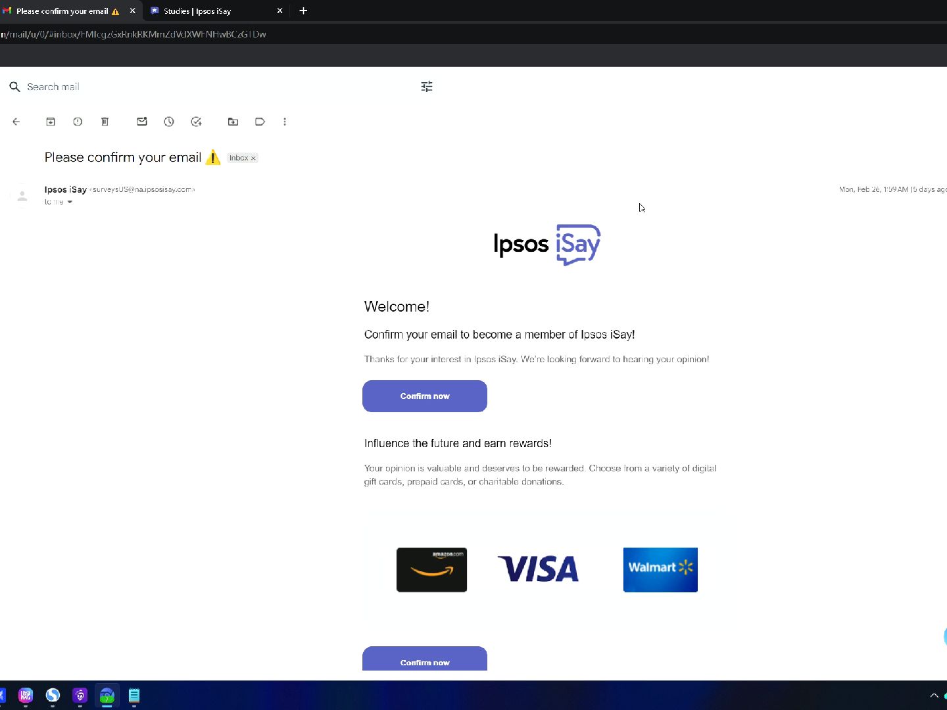Go back to the inbox list

pyautogui.click(x=16, y=122)
